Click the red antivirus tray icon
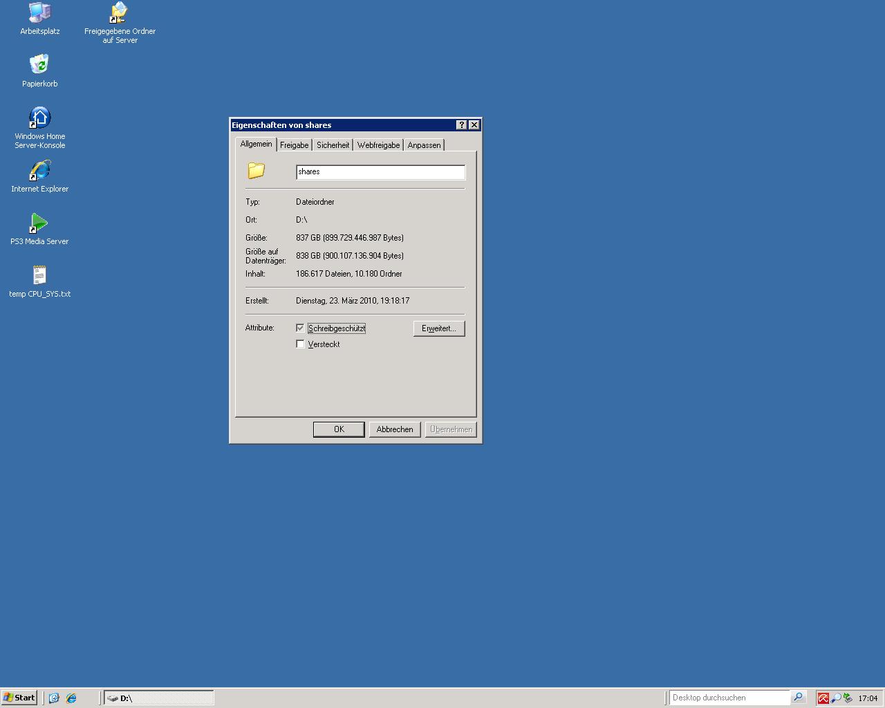 tap(823, 698)
